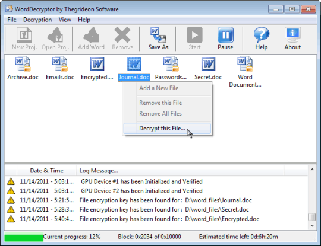Select the Encrypted.... file icon

pyautogui.click(x=97, y=64)
